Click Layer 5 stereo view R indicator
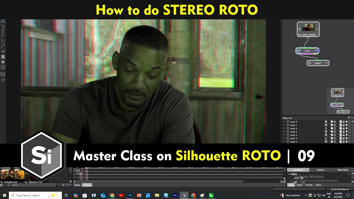Viewport: 354px width, 199px height. click(x=326, y=132)
